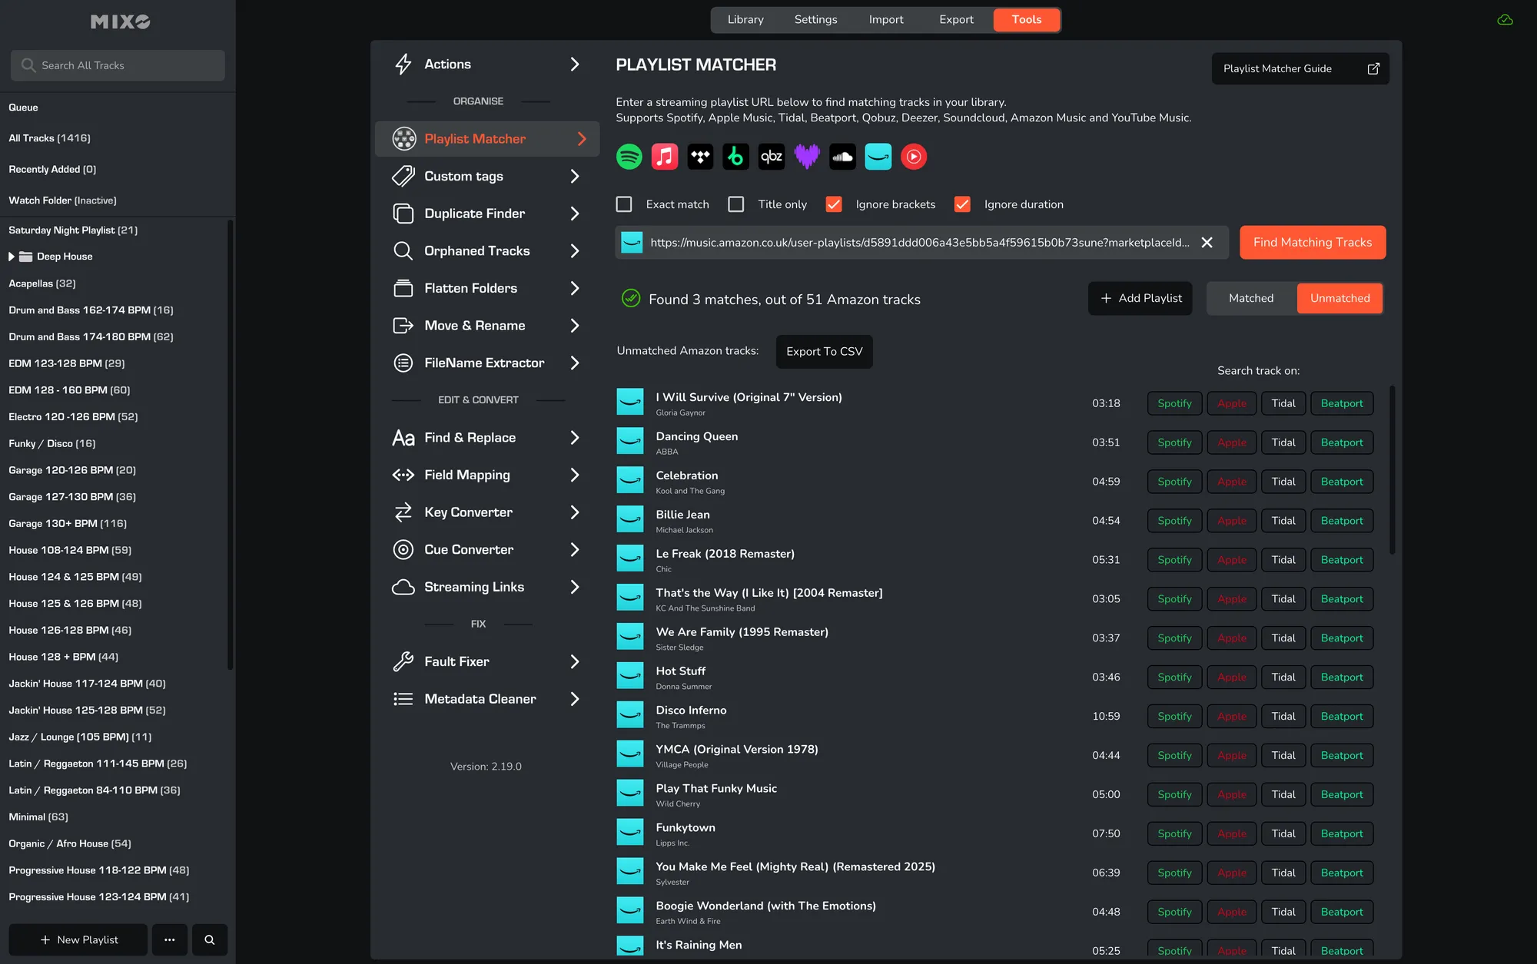
Task: Switch to the Import tab
Action: [x=886, y=20]
